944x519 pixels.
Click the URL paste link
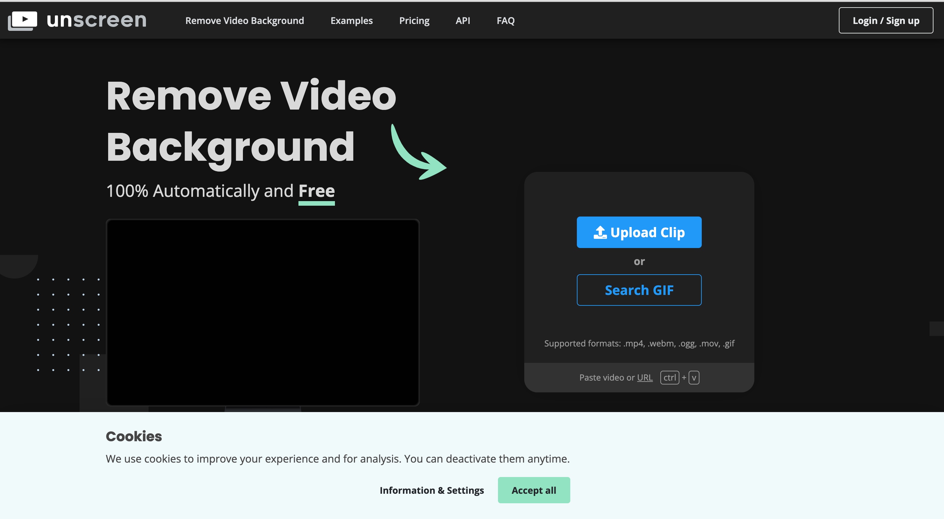(645, 378)
